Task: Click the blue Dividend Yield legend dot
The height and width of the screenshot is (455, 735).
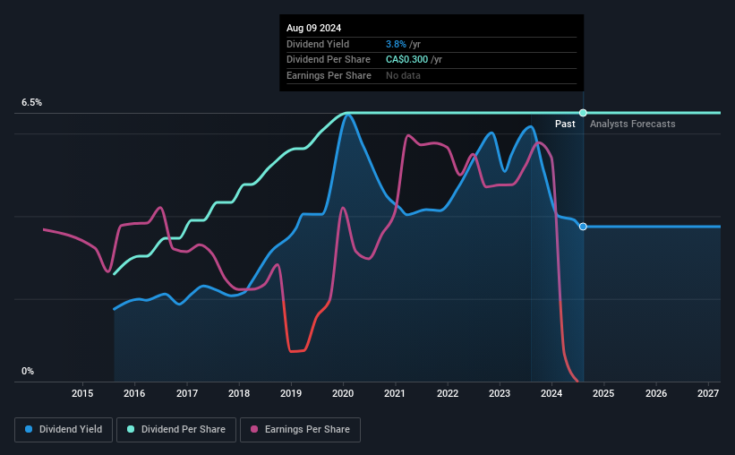Action: point(29,429)
